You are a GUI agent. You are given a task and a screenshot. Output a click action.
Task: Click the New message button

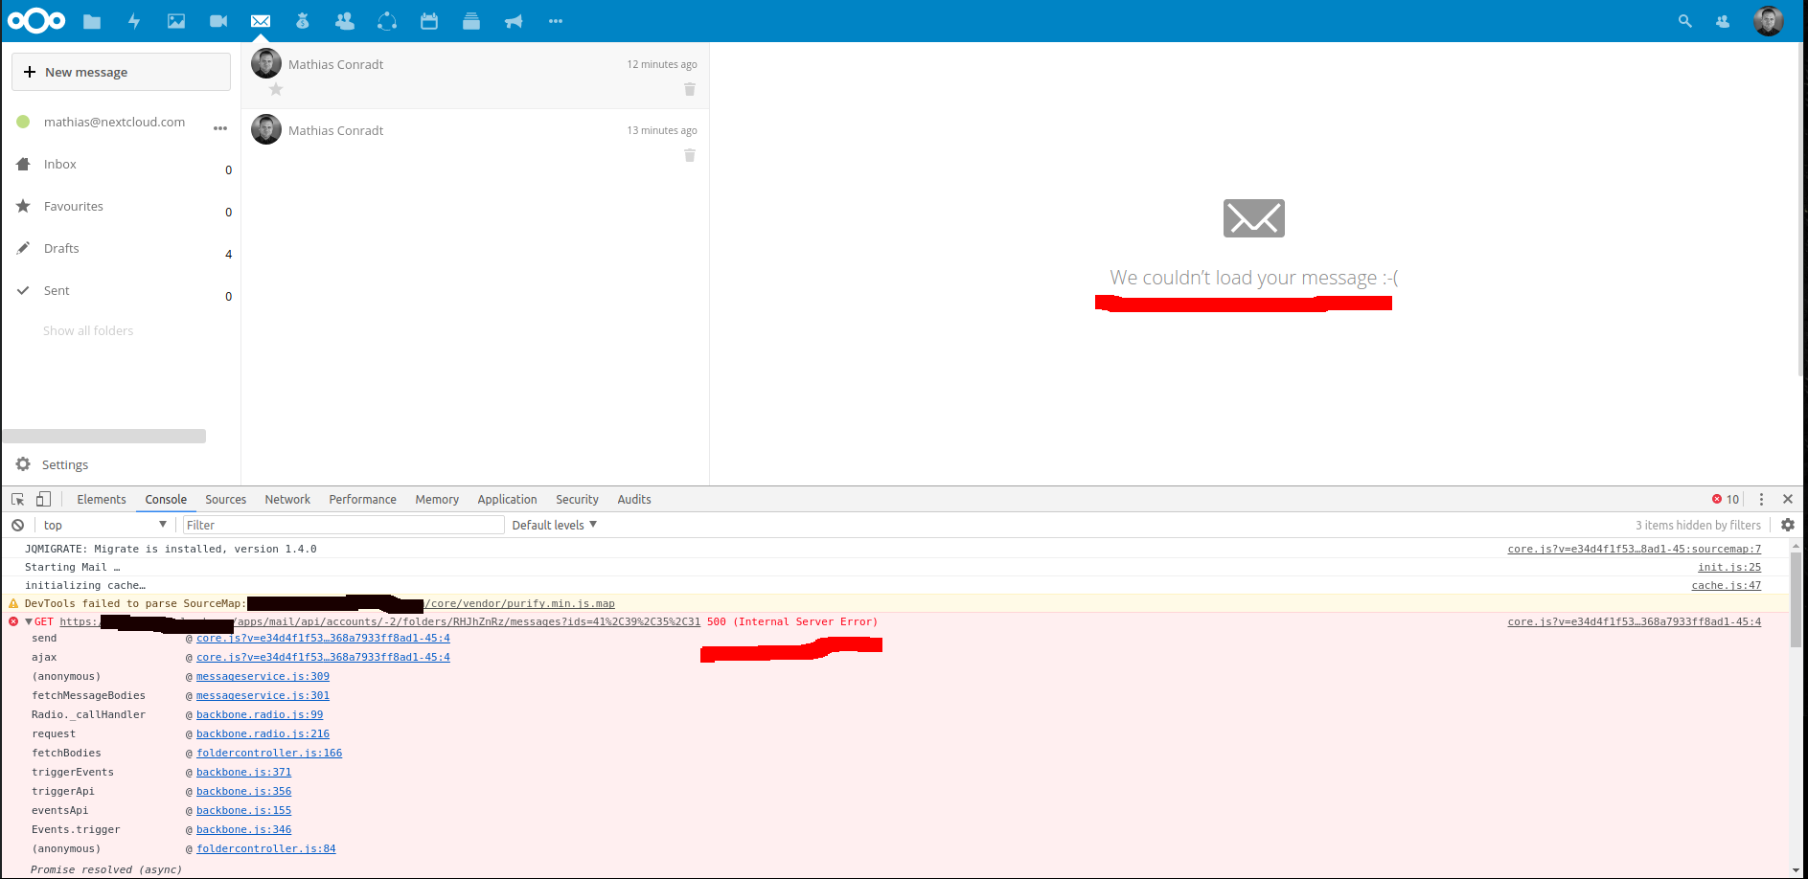[x=121, y=72]
